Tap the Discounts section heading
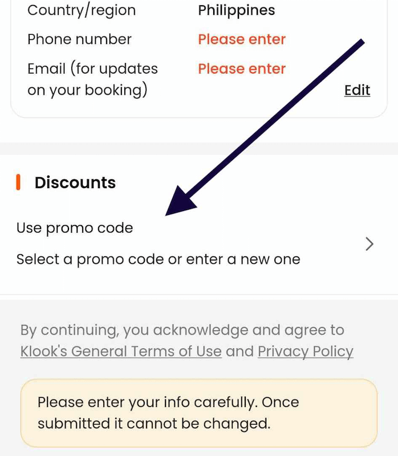Image resolution: width=398 pixels, height=456 pixels. [74, 182]
